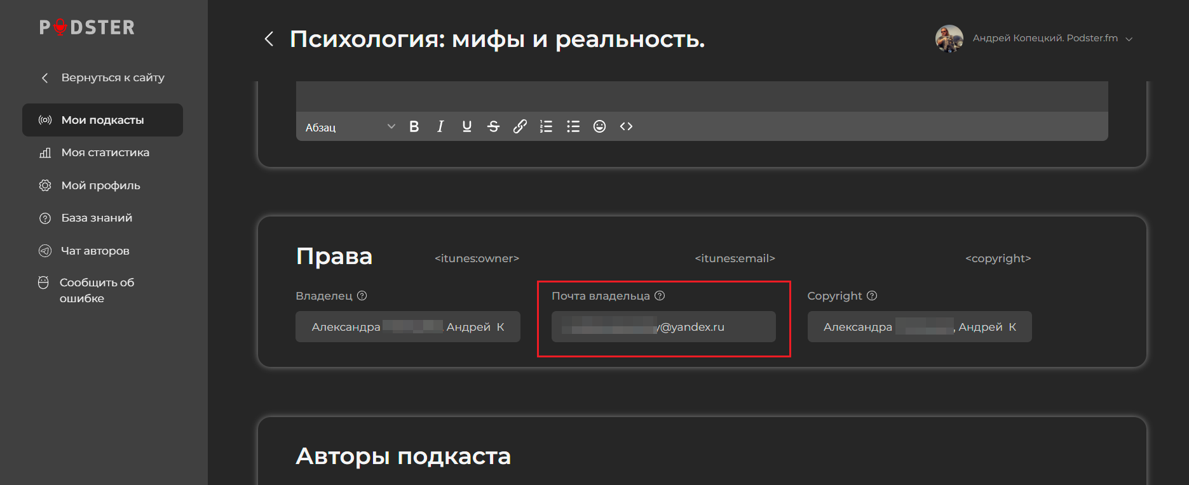
Task: Click the Права section heading
Action: click(x=334, y=256)
